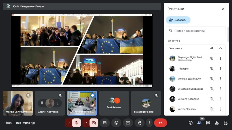Click the 15:04 time display

point(8,123)
